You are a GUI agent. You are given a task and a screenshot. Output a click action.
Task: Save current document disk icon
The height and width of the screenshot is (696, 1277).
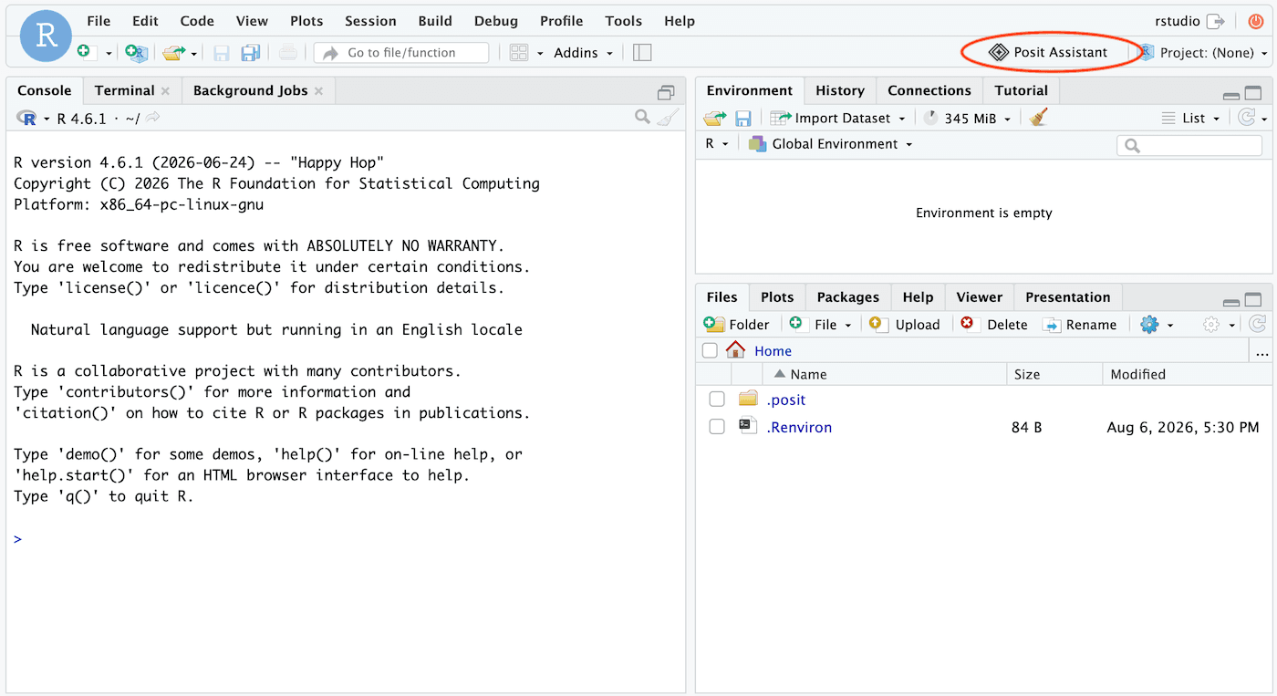coord(222,53)
